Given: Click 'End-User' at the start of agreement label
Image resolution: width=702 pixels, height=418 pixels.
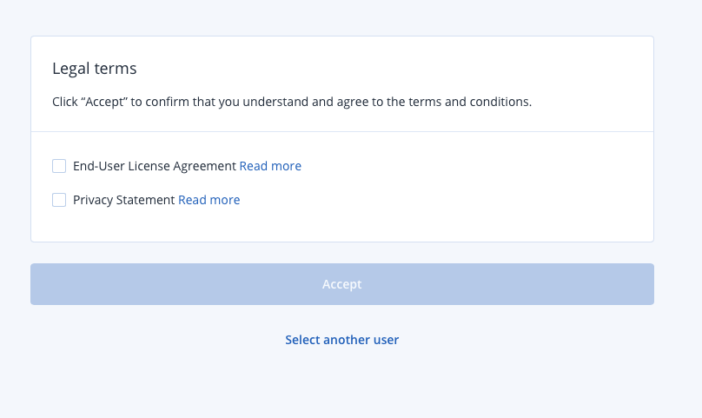Looking at the screenshot, I should tap(99, 166).
